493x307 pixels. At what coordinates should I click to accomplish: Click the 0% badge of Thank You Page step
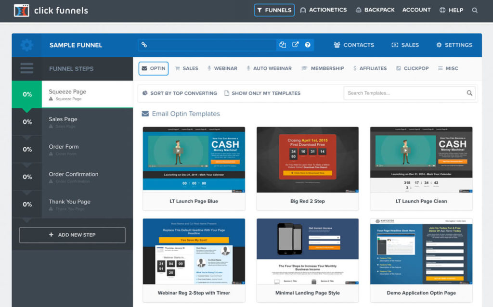coord(27,204)
